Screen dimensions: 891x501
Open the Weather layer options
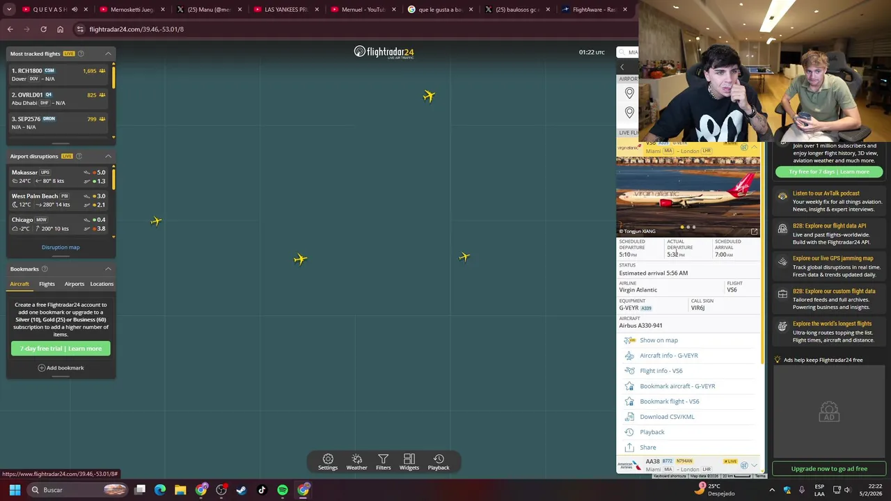click(x=356, y=462)
